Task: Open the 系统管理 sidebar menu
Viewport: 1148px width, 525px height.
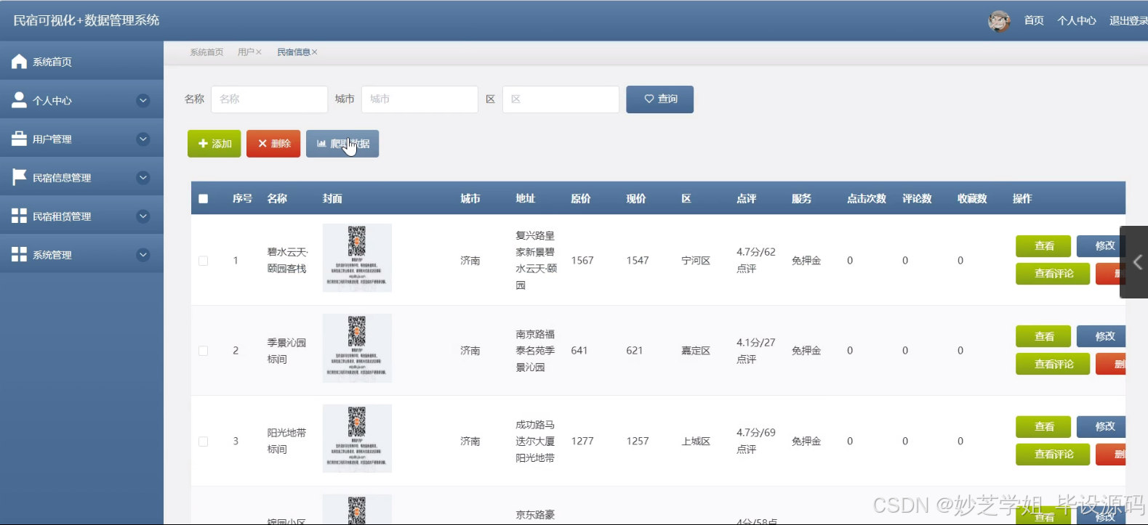Action: 81,253
